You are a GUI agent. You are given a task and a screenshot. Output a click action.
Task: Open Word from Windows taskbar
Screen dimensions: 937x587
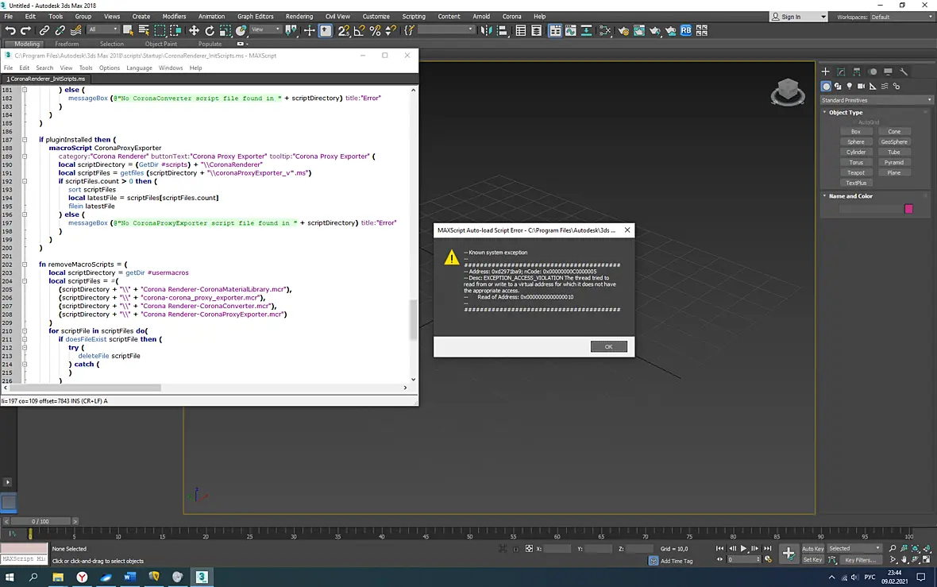pos(129,577)
